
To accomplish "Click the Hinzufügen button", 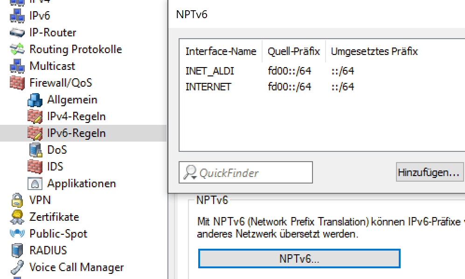I will click(x=429, y=172).
